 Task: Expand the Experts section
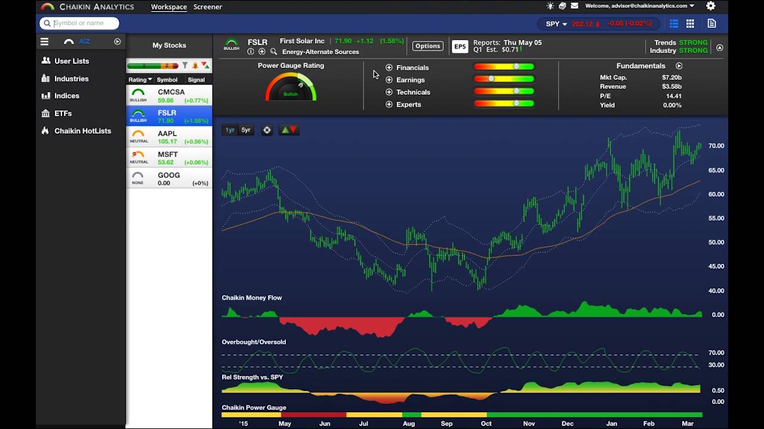pyautogui.click(x=389, y=104)
